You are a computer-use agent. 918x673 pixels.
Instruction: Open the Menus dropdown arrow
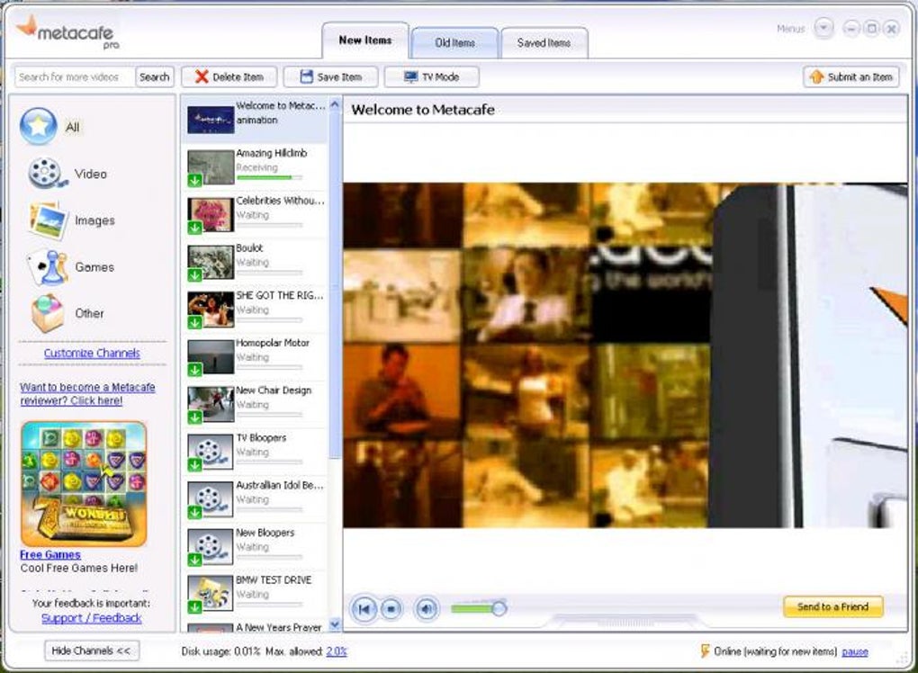(823, 29)
